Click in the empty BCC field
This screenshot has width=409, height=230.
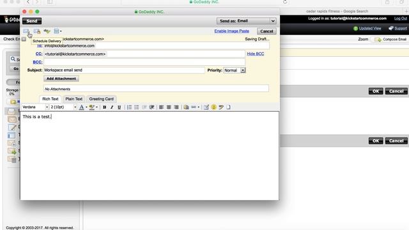[x=144, y=62]
